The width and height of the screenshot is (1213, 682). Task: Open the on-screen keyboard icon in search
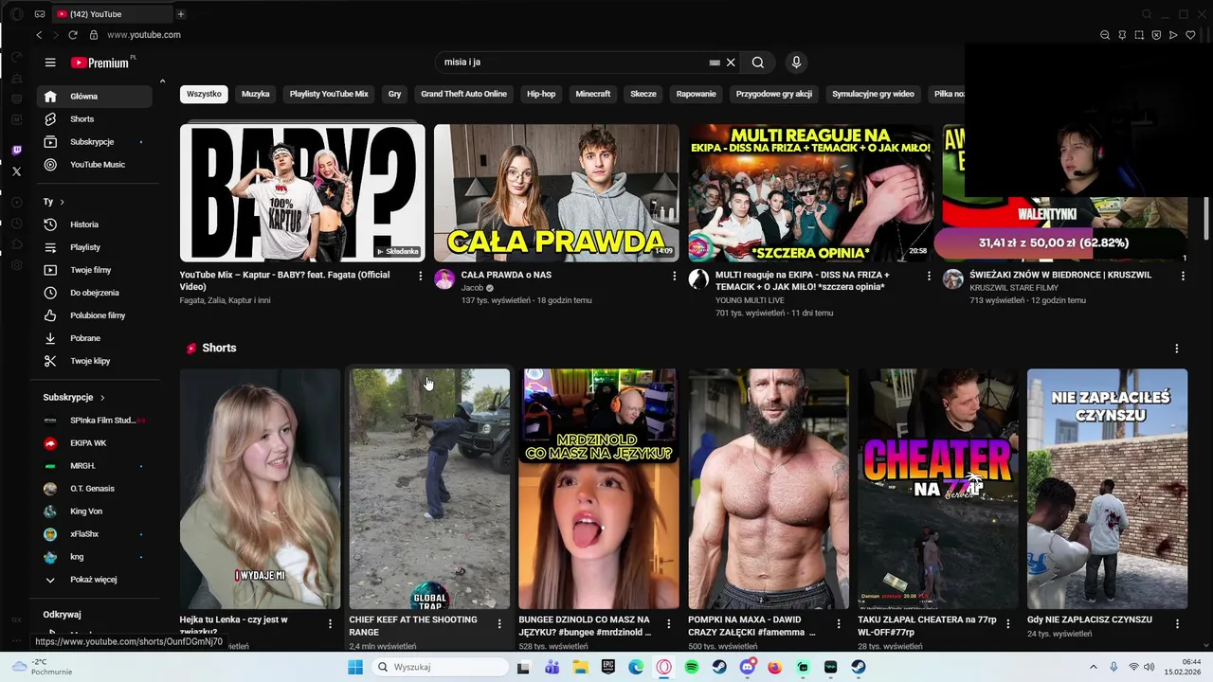click(715, 63)
